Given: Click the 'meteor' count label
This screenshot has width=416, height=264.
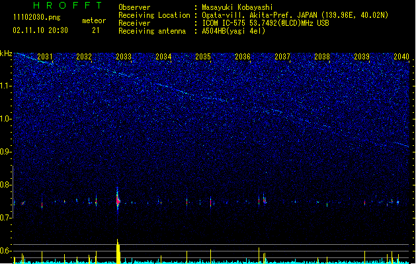Looking at the screenshot, I should tap(94, 20).
